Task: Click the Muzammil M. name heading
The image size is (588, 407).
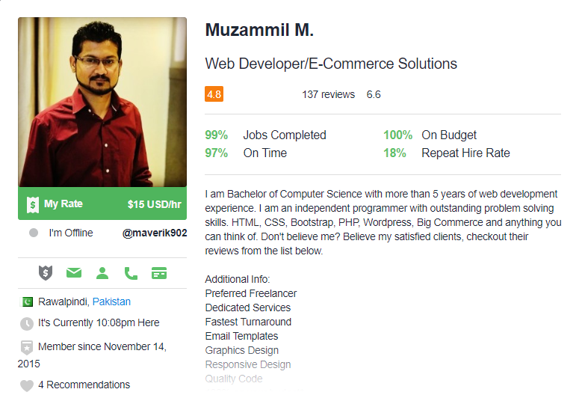Action: coord(259,30)
